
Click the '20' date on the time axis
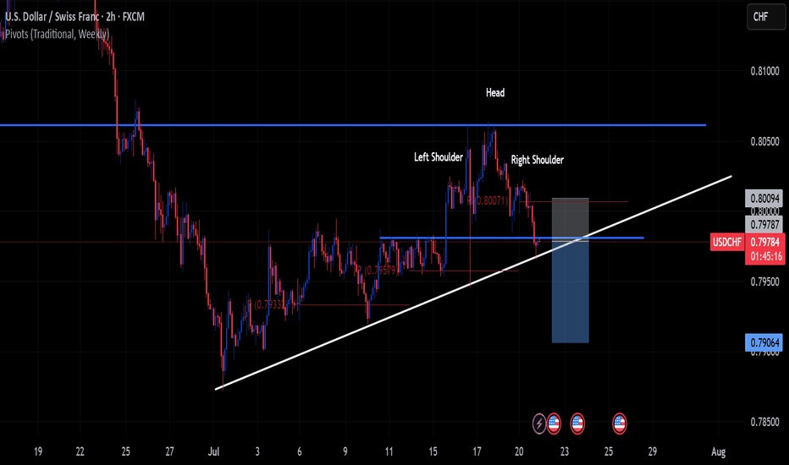tap(519, 451)
